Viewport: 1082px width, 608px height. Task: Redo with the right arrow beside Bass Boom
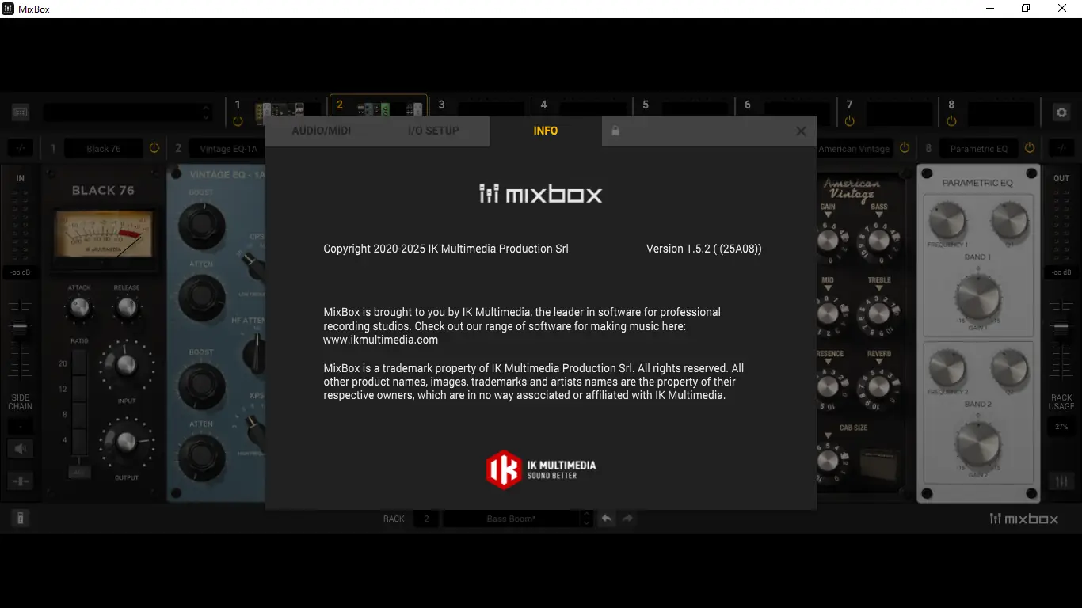[x=627, y=519]
